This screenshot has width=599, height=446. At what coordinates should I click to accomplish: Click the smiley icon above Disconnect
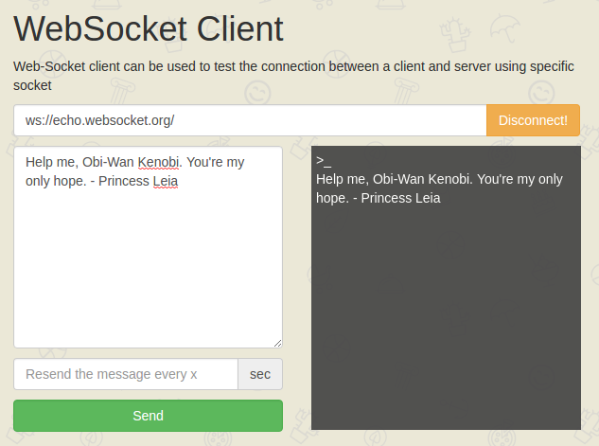[540, 91]
